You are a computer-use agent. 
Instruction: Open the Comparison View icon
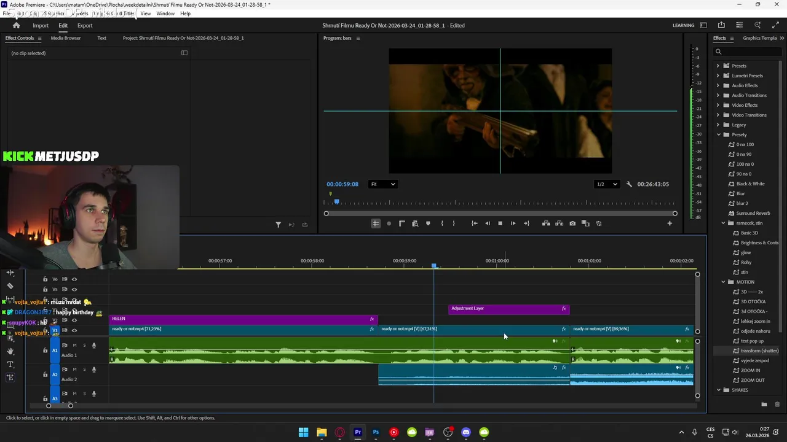pos(585,223)
